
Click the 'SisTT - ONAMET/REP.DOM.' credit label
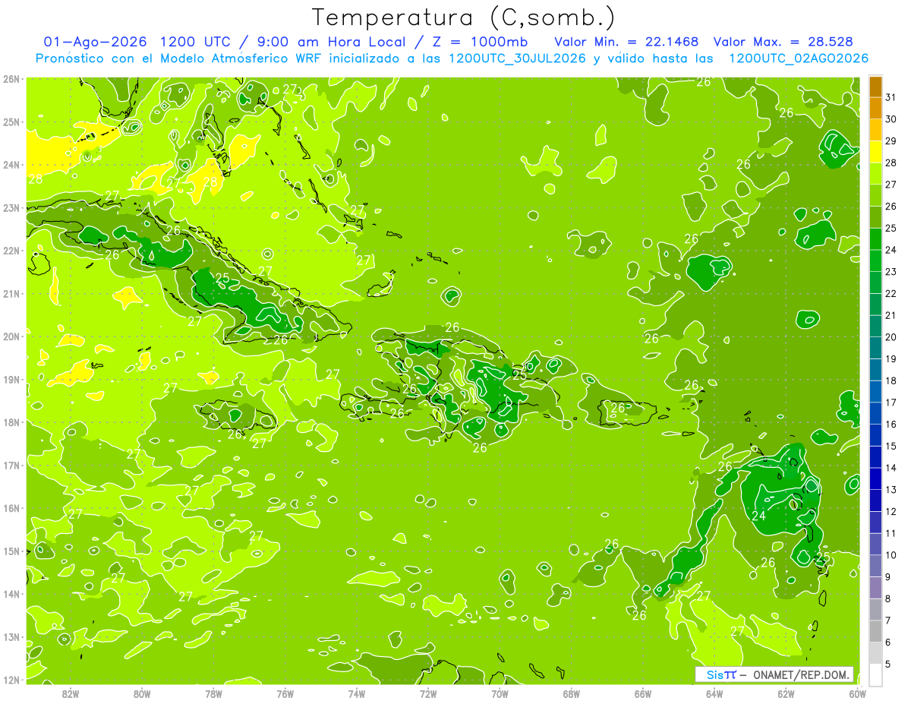click(774, 674)
